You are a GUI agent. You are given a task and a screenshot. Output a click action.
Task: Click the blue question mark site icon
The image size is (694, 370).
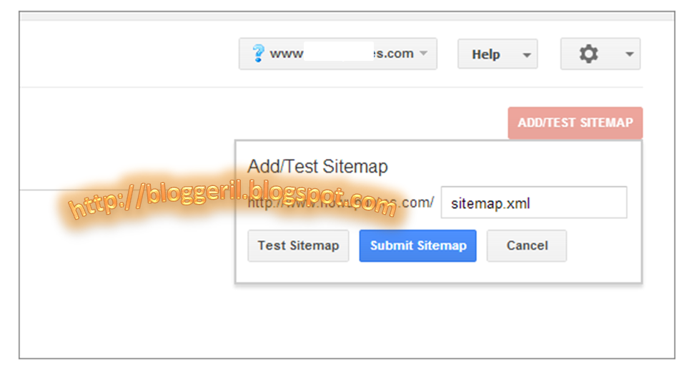click(x=257, y=54)
